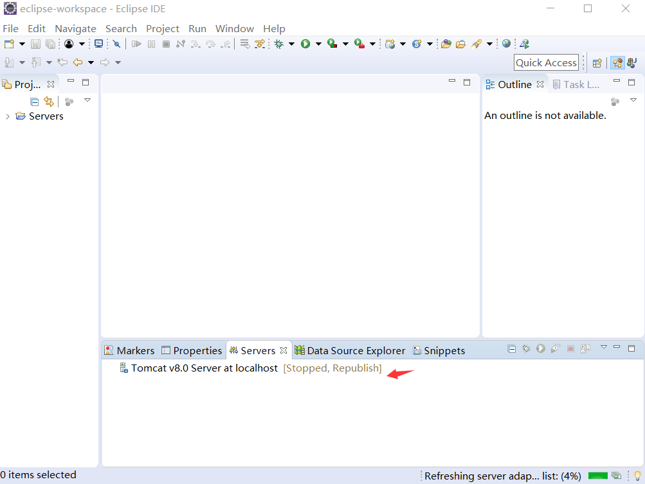This screenshot has height=484, width=645.
Task: Click the Step Into icon
Action: click(195, 44)
